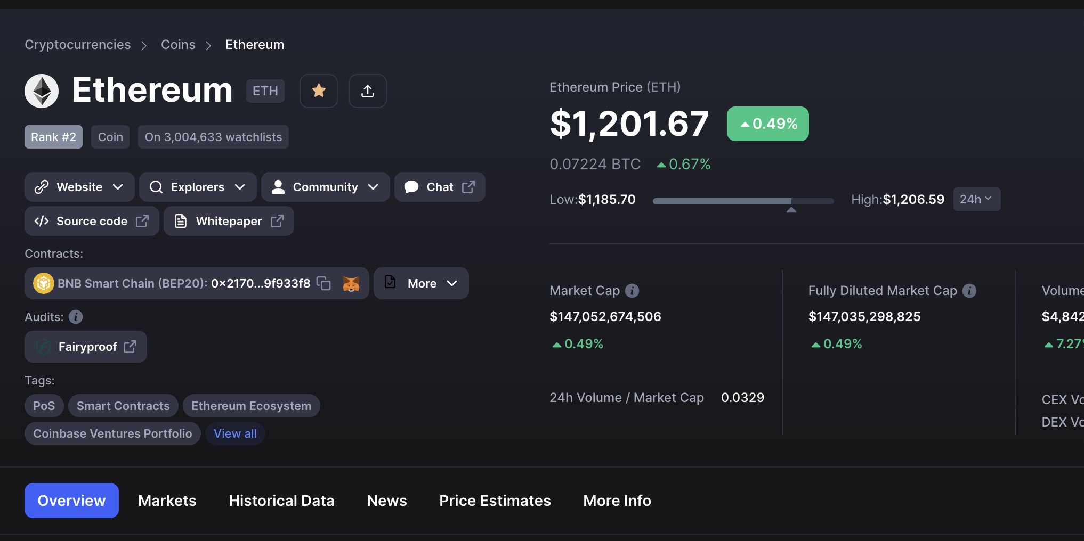Click the green 0.49% price change badge
Screen dimensions: 1084x541
point(768,124)
